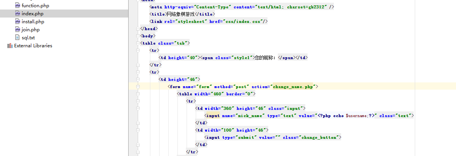Viewport: 456px width, 156px height.
Task: Click the 您的昵称: span text
Action: 266,58
